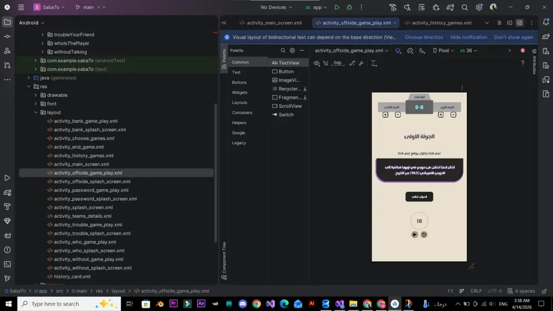Open Orientation for Preview rotate icon
The image size is (553, 311).
[410, 50]
